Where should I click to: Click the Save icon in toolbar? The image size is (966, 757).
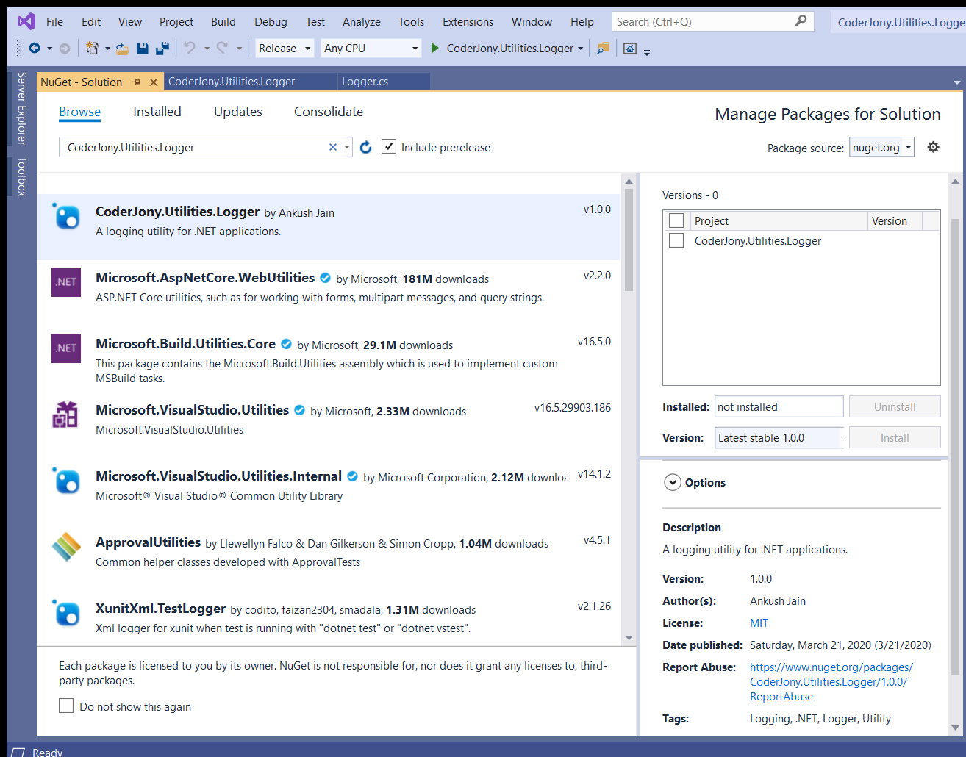click(x=143, y=49)
